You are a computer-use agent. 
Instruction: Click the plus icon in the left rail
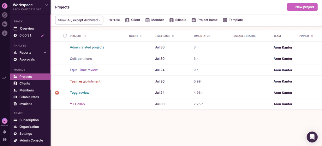[x=5, y=33]
